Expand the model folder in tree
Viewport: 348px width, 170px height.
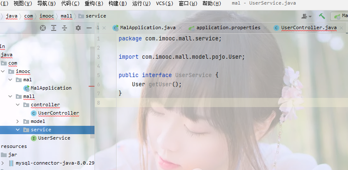click(x=18, y=121)
